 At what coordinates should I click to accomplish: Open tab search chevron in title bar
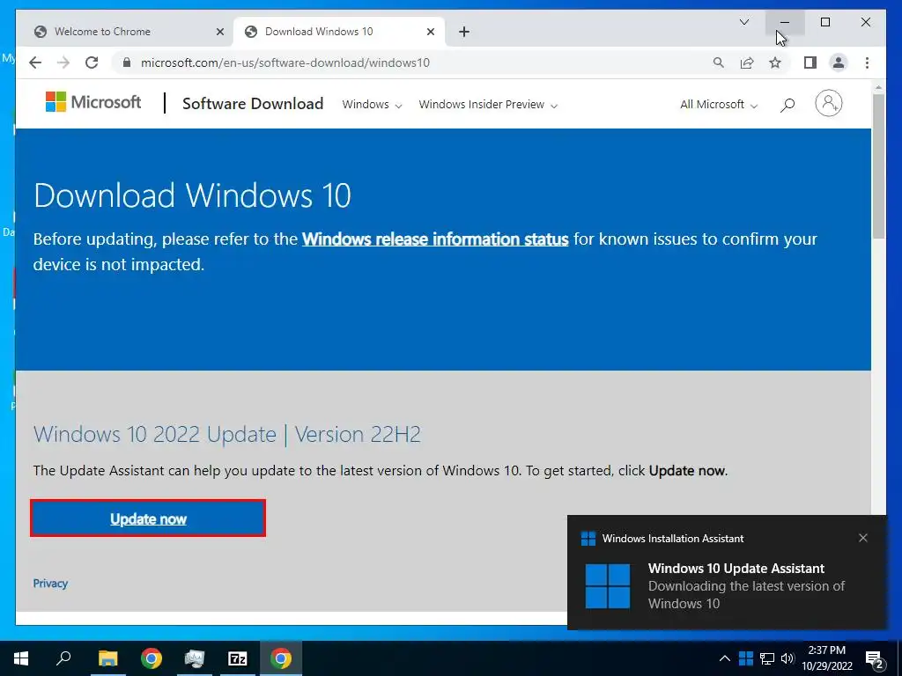coord(743,22)
